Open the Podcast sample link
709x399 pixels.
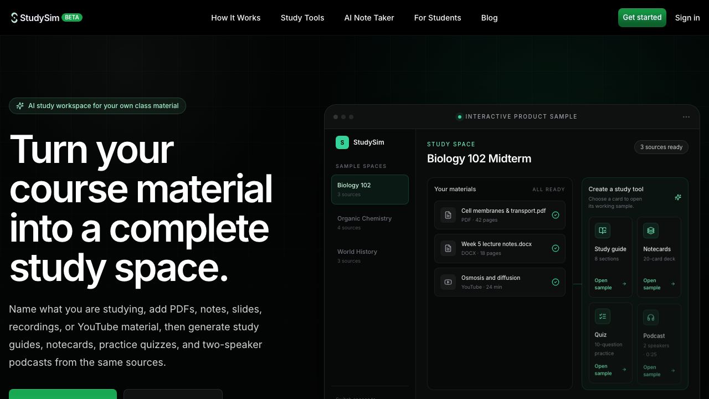tap(659, 371)
